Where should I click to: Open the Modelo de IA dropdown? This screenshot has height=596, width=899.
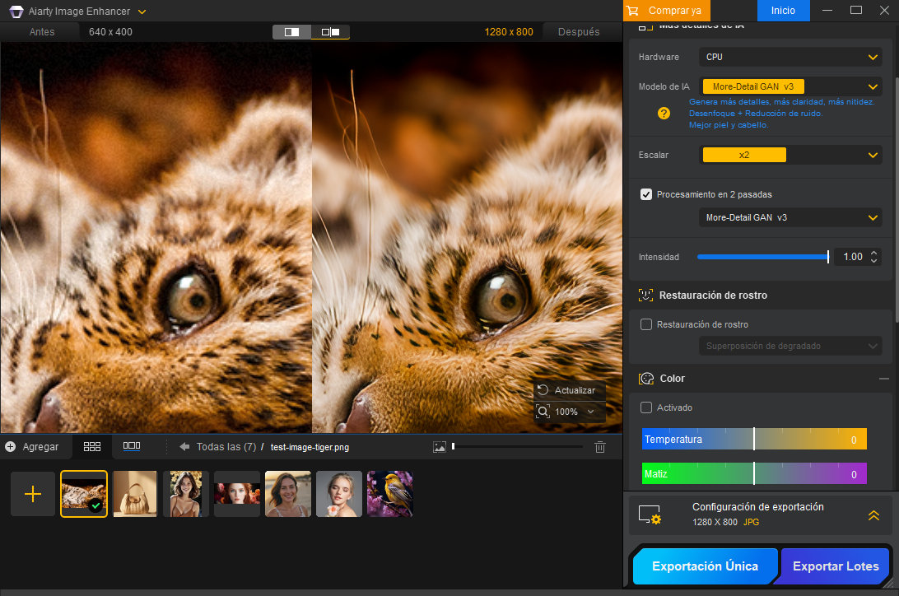click(x=790, y=86)
